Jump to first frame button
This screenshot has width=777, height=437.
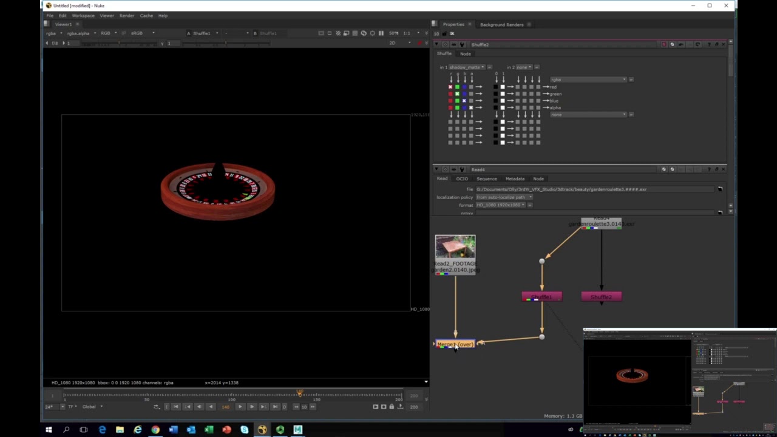click(176, 407)
